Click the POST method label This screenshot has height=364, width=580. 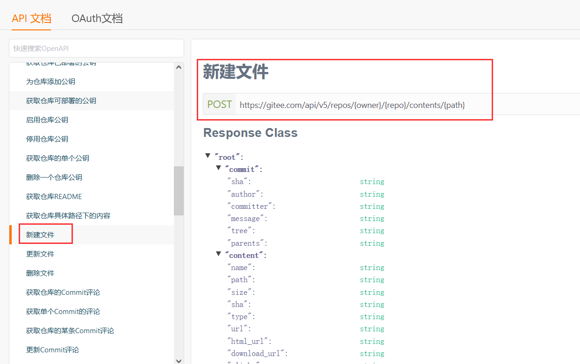[x=220, y=104]
